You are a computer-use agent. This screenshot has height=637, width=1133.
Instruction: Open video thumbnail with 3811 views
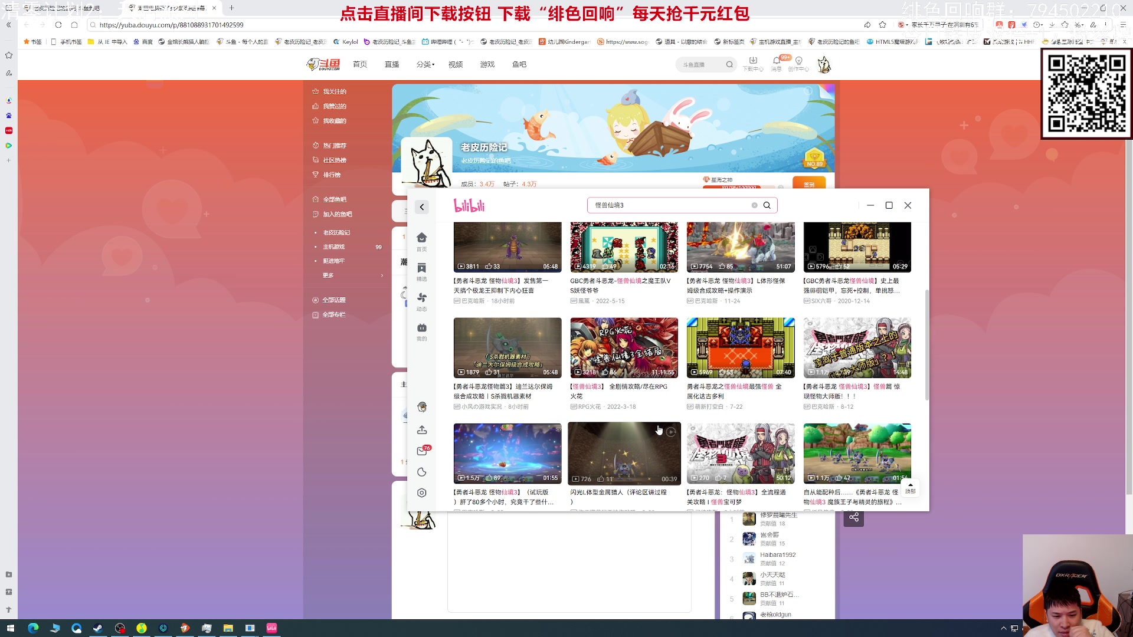pyautogui.click(x=507, y=247)
